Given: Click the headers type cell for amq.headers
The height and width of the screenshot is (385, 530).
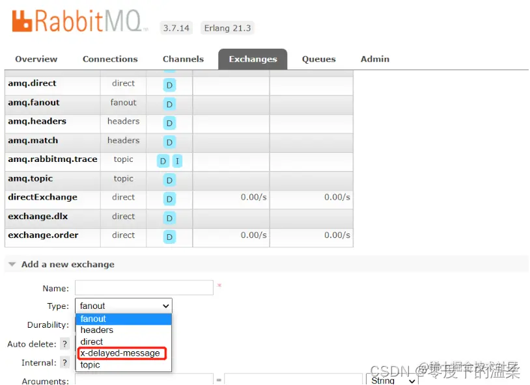Looking at the screenshot, I should pos(123,121).
